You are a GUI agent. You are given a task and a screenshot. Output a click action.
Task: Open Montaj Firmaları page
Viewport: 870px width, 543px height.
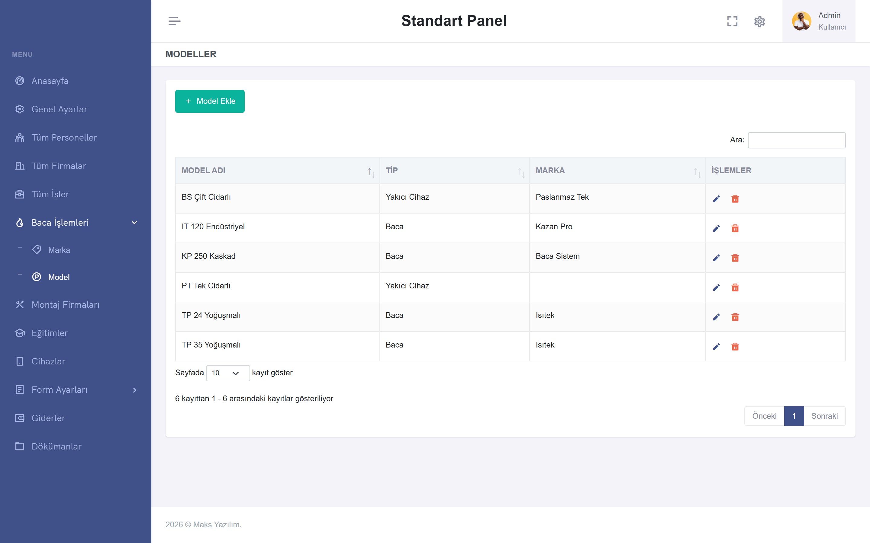click(76, 305)
